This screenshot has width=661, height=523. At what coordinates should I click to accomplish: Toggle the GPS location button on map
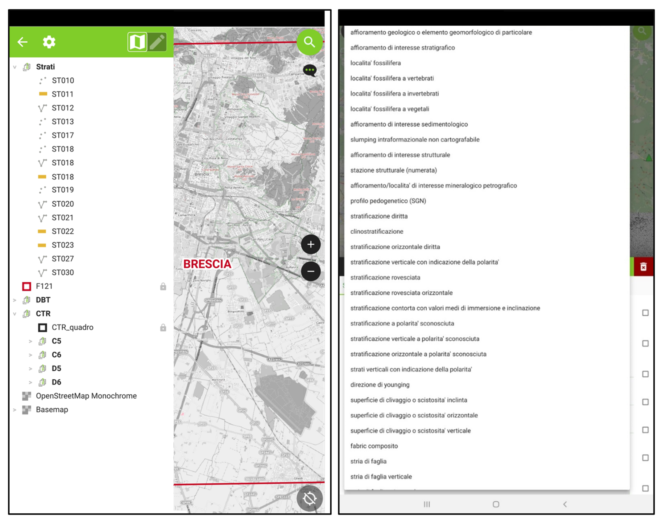[309, 499]
